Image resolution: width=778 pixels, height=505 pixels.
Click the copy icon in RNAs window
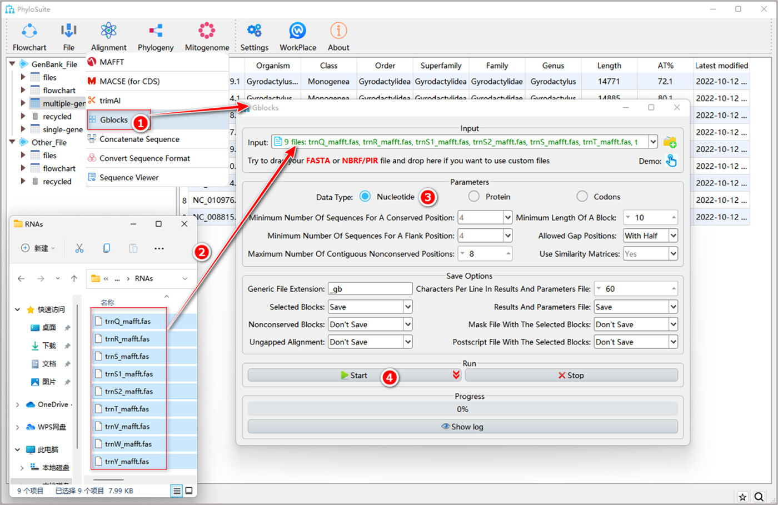106,248
